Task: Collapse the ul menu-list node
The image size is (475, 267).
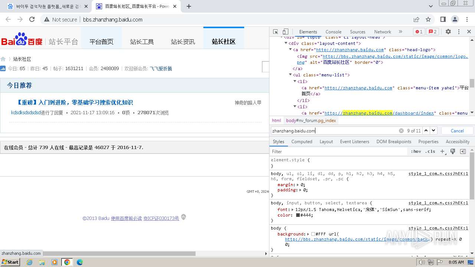Action: [x=291, y=75]
